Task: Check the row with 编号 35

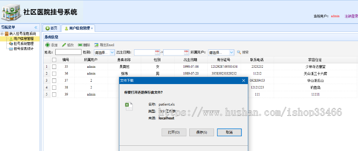Action: pyautogui.click(x=54, y=67)
